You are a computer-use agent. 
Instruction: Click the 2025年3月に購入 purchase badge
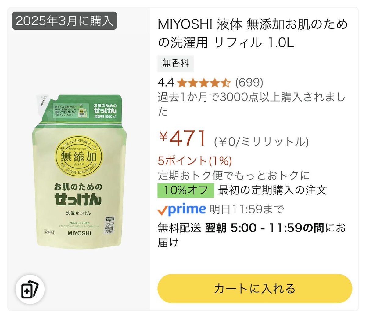[64, 21]
